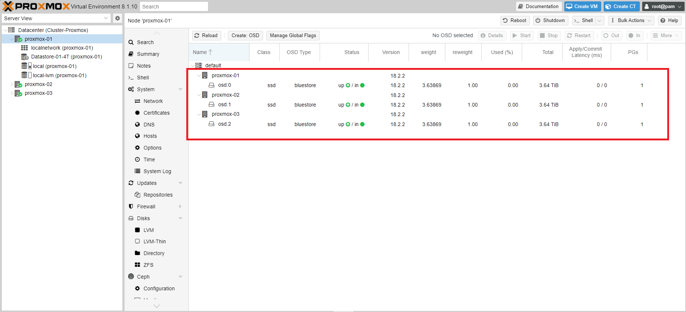Collapse the proxmox-02 OSD host row
Screen dimensions: 686x312
pos(199,95)
